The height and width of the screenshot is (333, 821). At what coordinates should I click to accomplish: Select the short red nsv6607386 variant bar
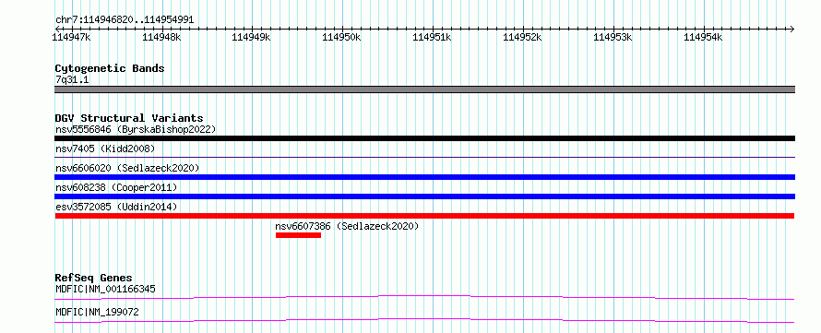coord(298,235)
